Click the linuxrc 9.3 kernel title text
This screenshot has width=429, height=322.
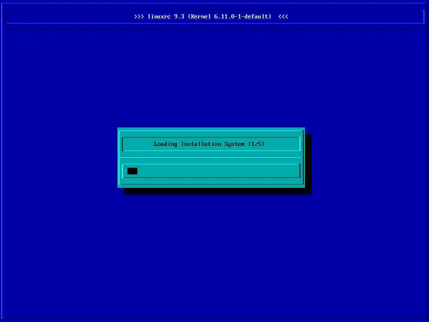[x=211, y=16]
